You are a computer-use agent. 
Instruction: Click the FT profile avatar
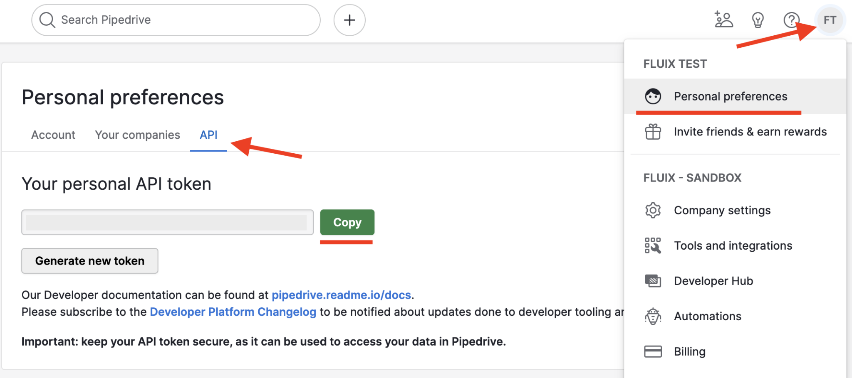tap(830, 20)
